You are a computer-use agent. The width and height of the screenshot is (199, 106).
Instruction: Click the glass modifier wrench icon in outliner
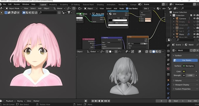click(x=188, y=28)
